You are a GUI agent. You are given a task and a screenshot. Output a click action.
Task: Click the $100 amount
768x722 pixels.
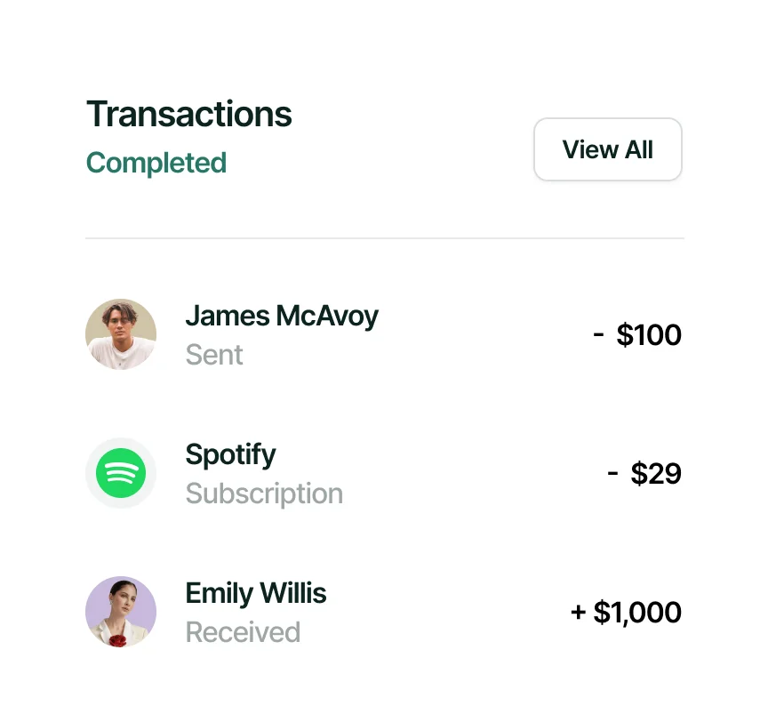tap(649, 335)
